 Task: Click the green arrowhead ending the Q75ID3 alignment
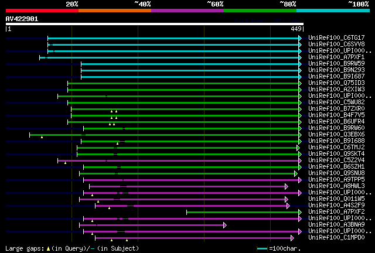[300, 83]
